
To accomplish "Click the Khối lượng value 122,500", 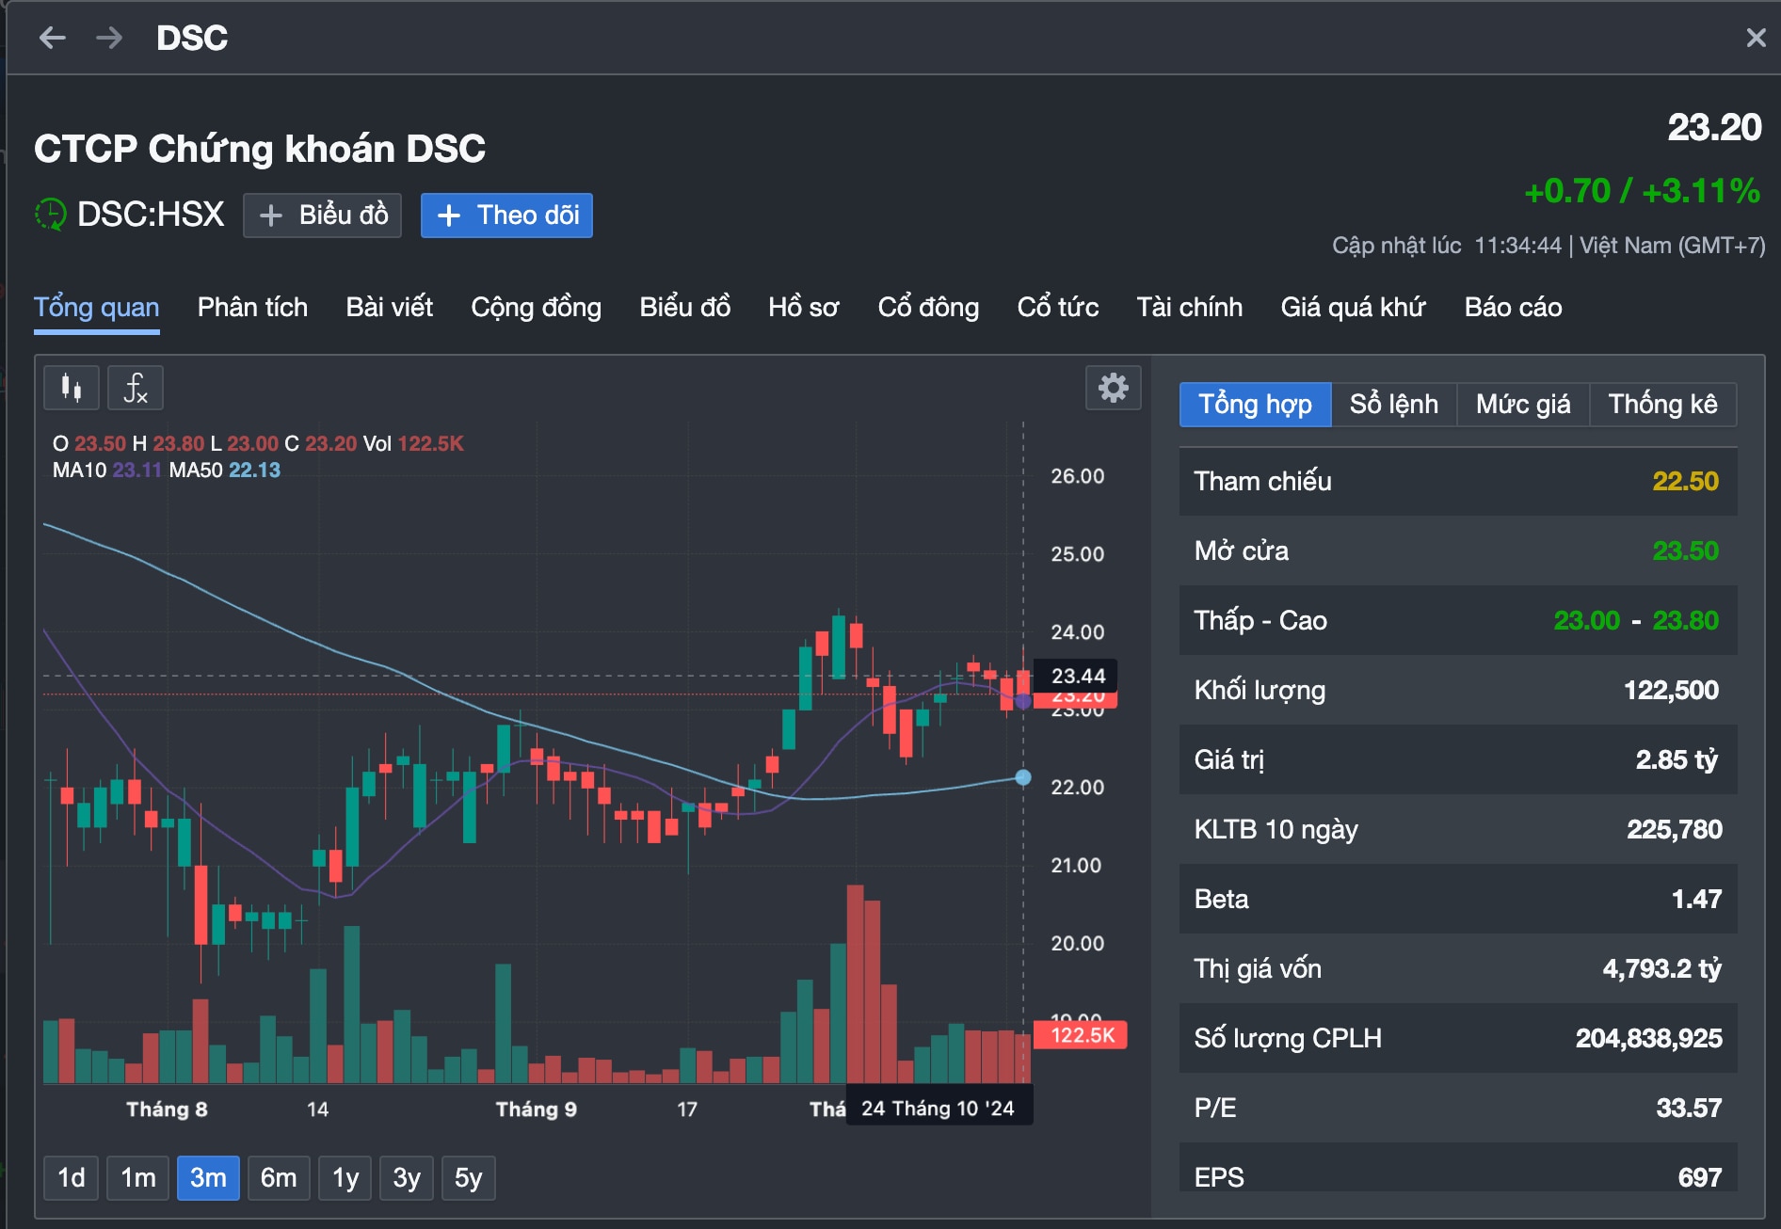I will tap(1671, 691).
